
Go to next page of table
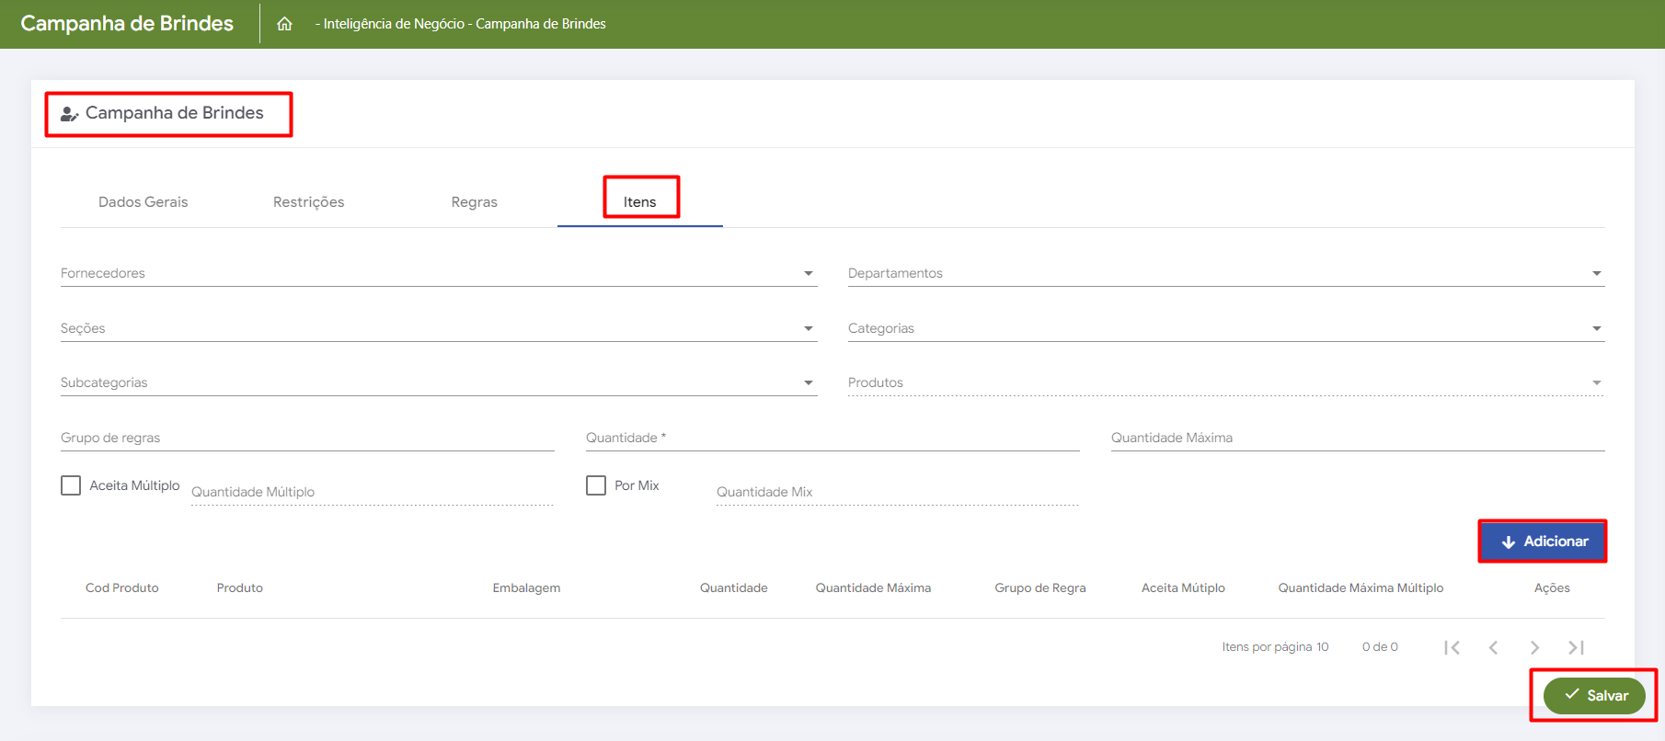click(x=1534, y=647)
